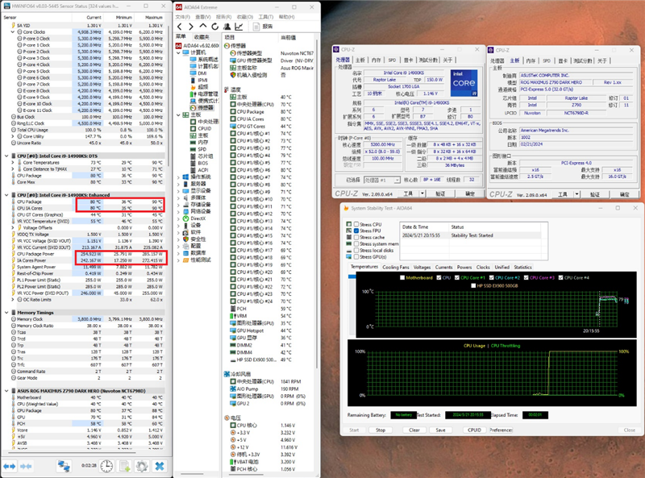The width and height of the screenshot is (645, 478).
Task: Click the HWiNFO blue X close-sensors icon
Action: coord(160,466)
